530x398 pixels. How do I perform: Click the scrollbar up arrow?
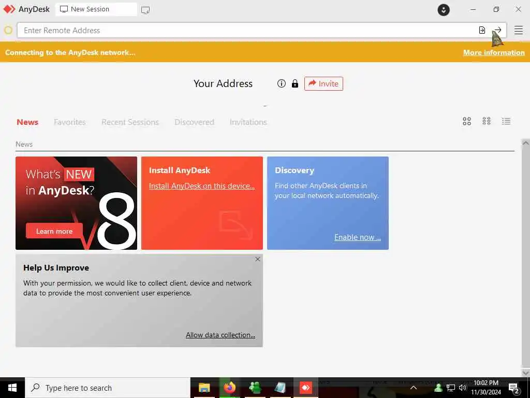pyautogui.click(x=526, y=143)
